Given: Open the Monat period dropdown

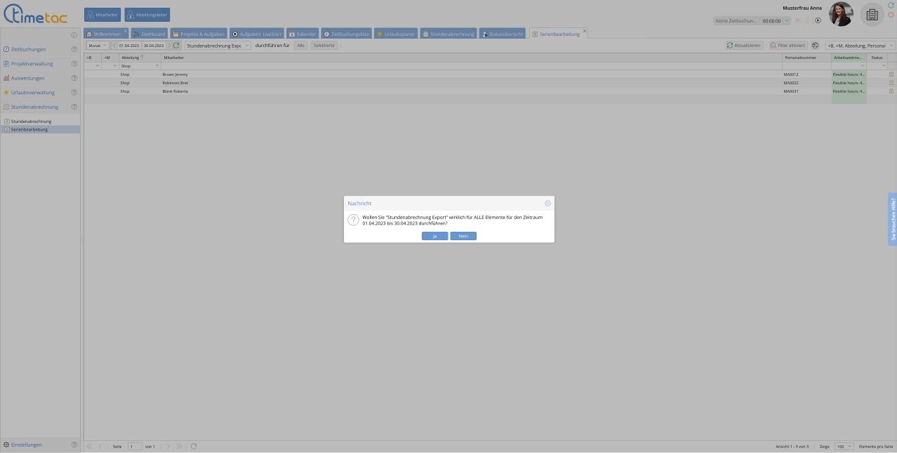Looking at the screenshot, I should pos(98,45).
